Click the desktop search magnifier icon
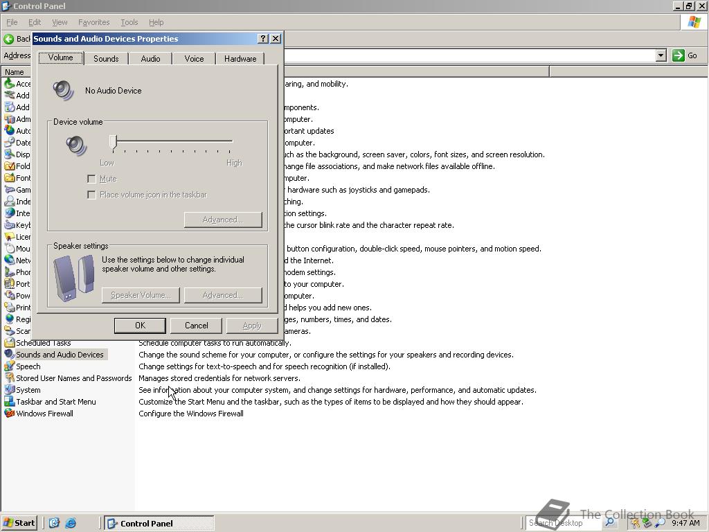The image size is (709, 532). point(609,522)
